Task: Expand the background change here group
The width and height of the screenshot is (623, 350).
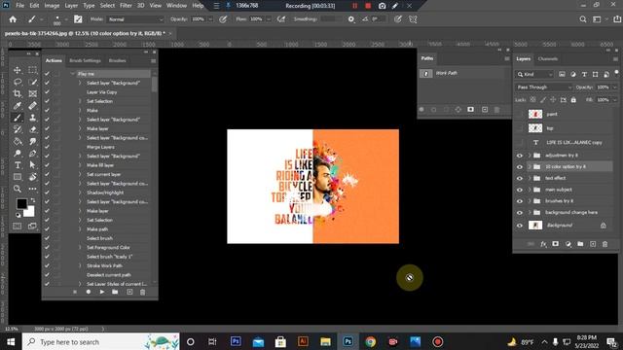Action: click(530, 213)
